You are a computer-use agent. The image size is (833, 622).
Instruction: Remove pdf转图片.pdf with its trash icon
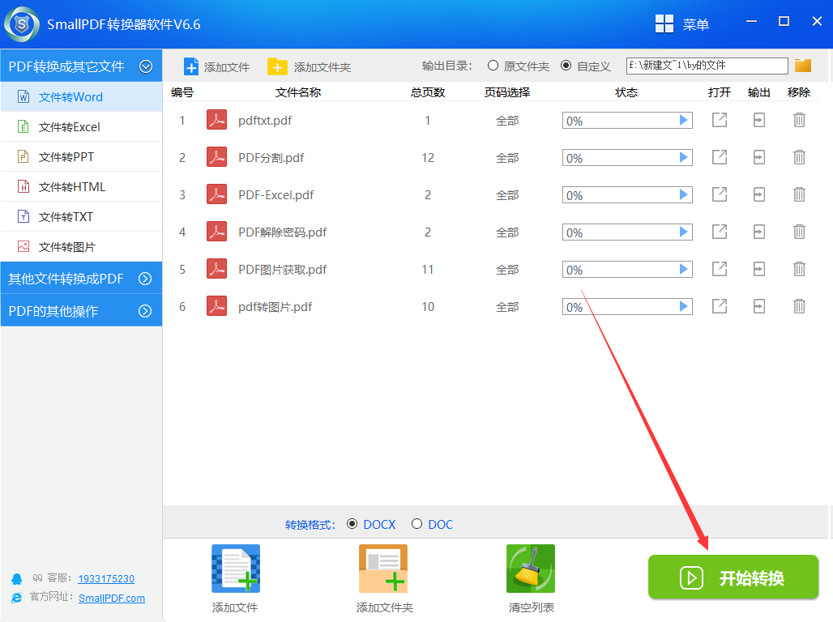pyautogui.click(x=799, y=306)
